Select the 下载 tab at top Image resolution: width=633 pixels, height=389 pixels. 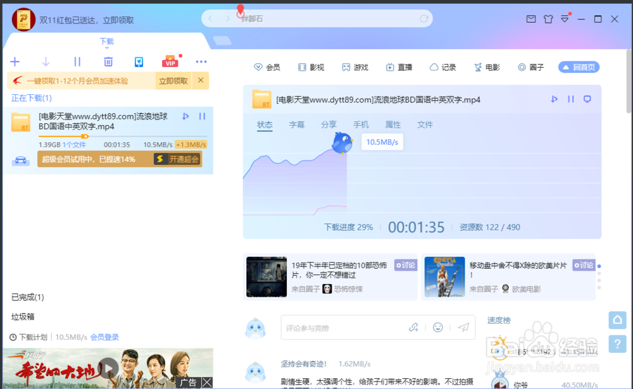[x=106, y=41]
